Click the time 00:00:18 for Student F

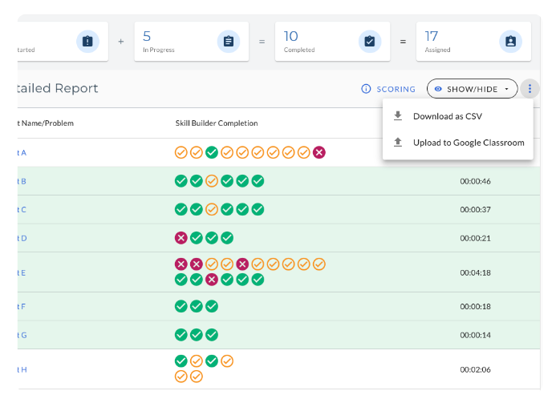475,306
